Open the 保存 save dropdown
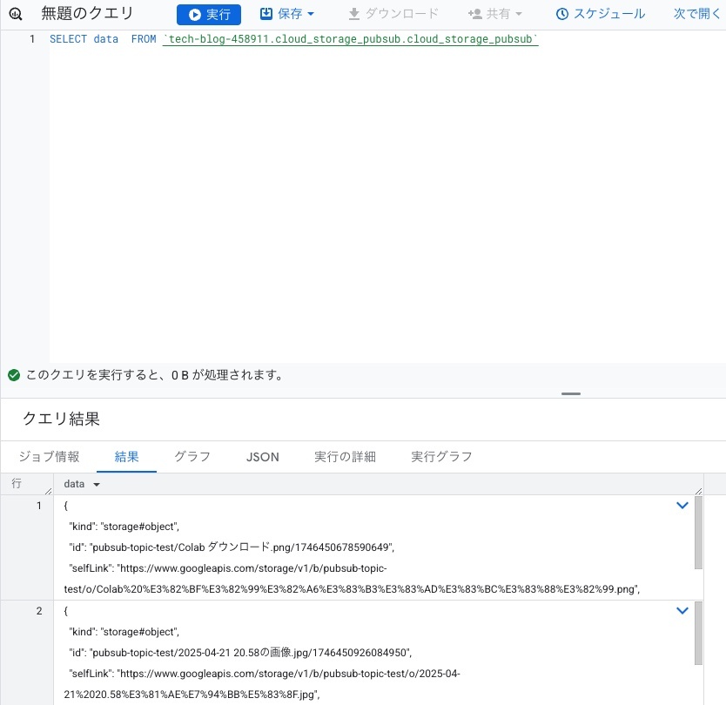726x705 pixels. click(287, 14)
